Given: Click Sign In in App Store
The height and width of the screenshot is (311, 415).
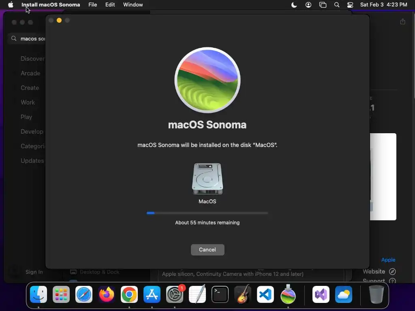Looking at the screenshot, I should [34, 272].
